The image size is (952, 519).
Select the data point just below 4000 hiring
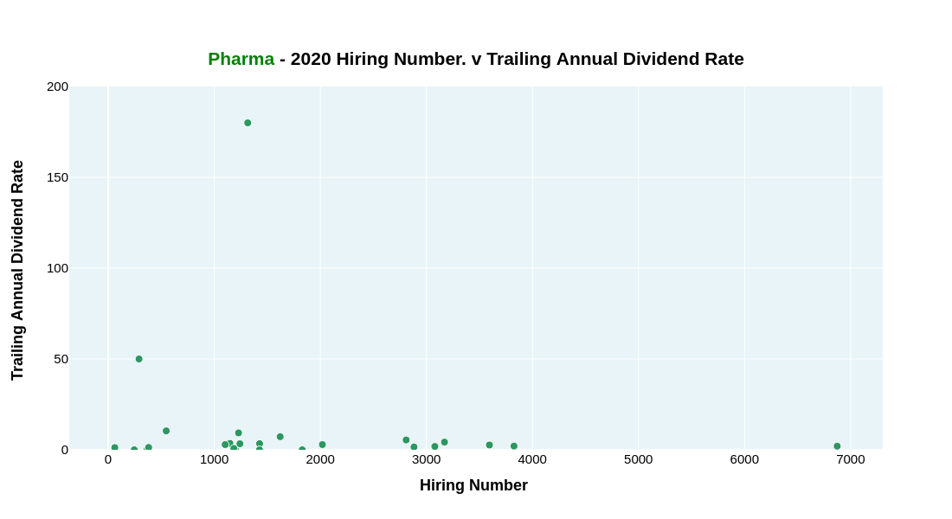(x=513, y=446)
